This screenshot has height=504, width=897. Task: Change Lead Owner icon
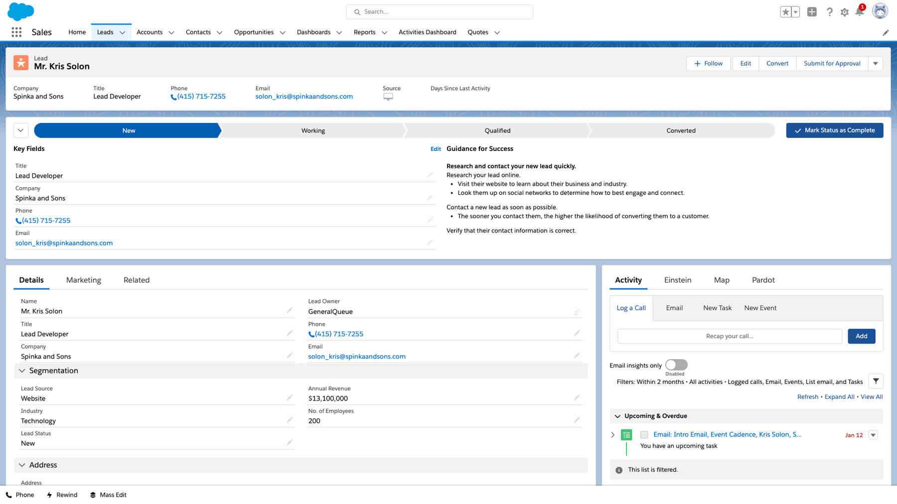coord(577,312)
